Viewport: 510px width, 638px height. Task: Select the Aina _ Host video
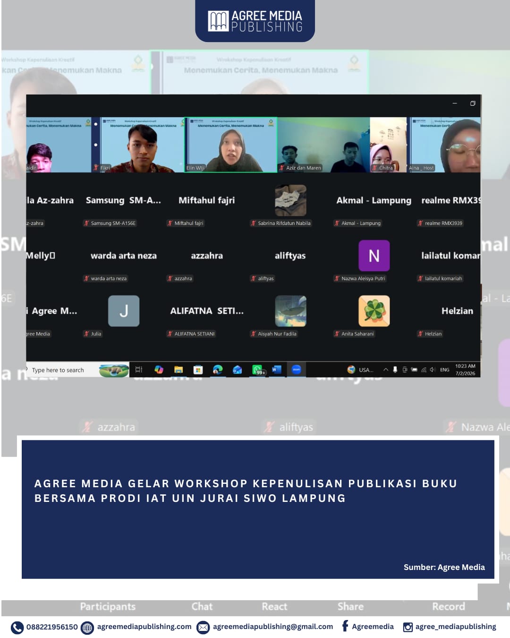(445, 145)
